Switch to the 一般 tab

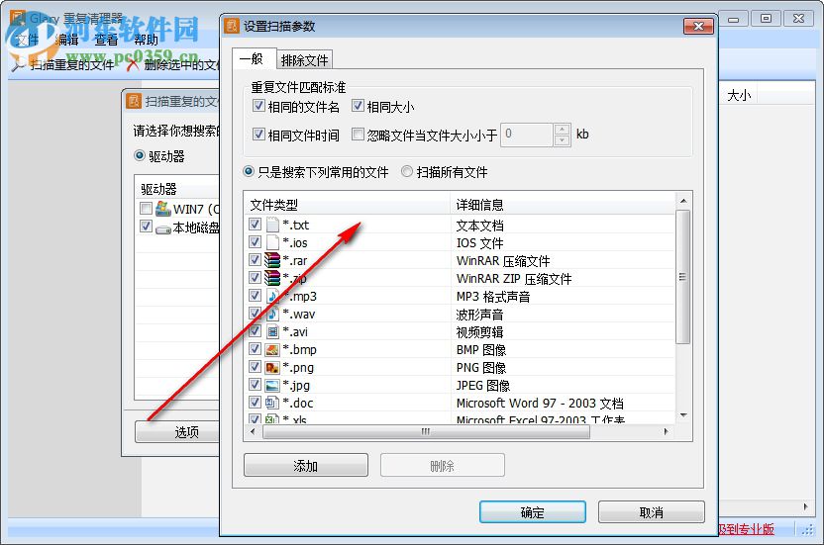[x=253, y=58]
